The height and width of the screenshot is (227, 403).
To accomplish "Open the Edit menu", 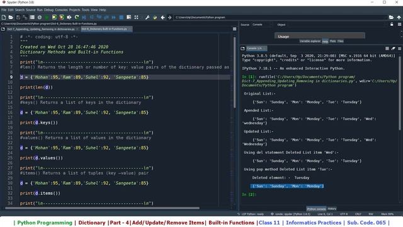I will coord(11,10).
